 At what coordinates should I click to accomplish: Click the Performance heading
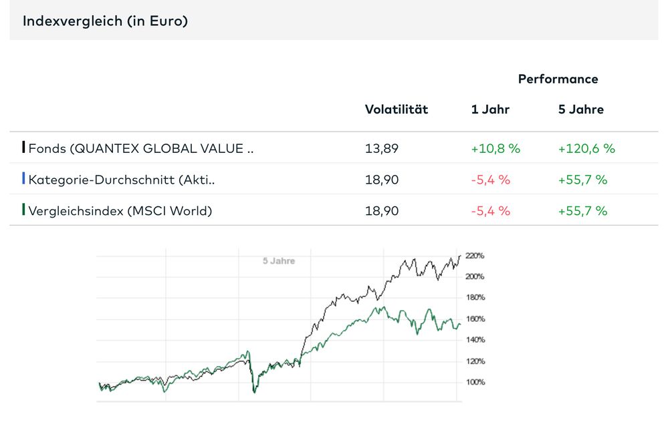(558, 79)
